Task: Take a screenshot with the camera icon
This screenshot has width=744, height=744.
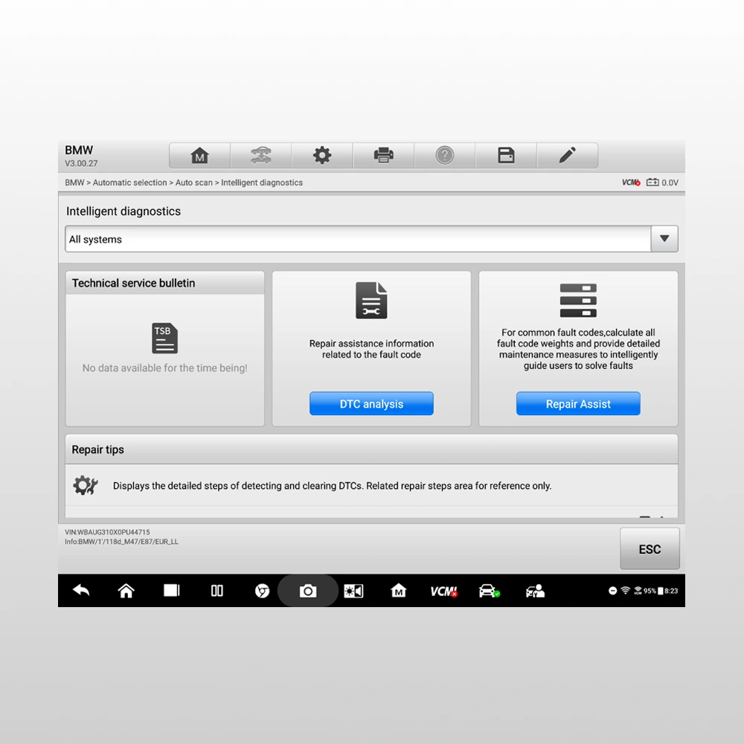Action: pos(308,591)
